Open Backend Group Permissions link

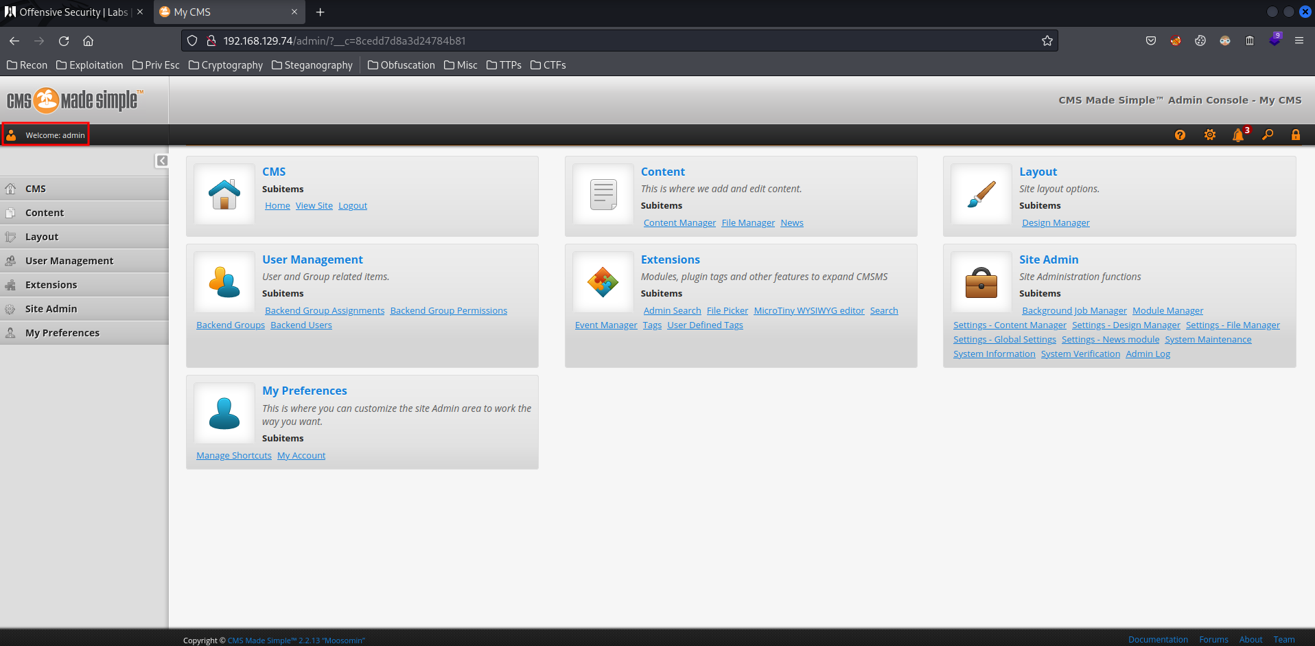(449, 311)
